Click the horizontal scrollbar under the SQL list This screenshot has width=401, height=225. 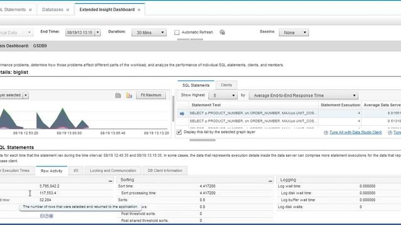(202, 140)
